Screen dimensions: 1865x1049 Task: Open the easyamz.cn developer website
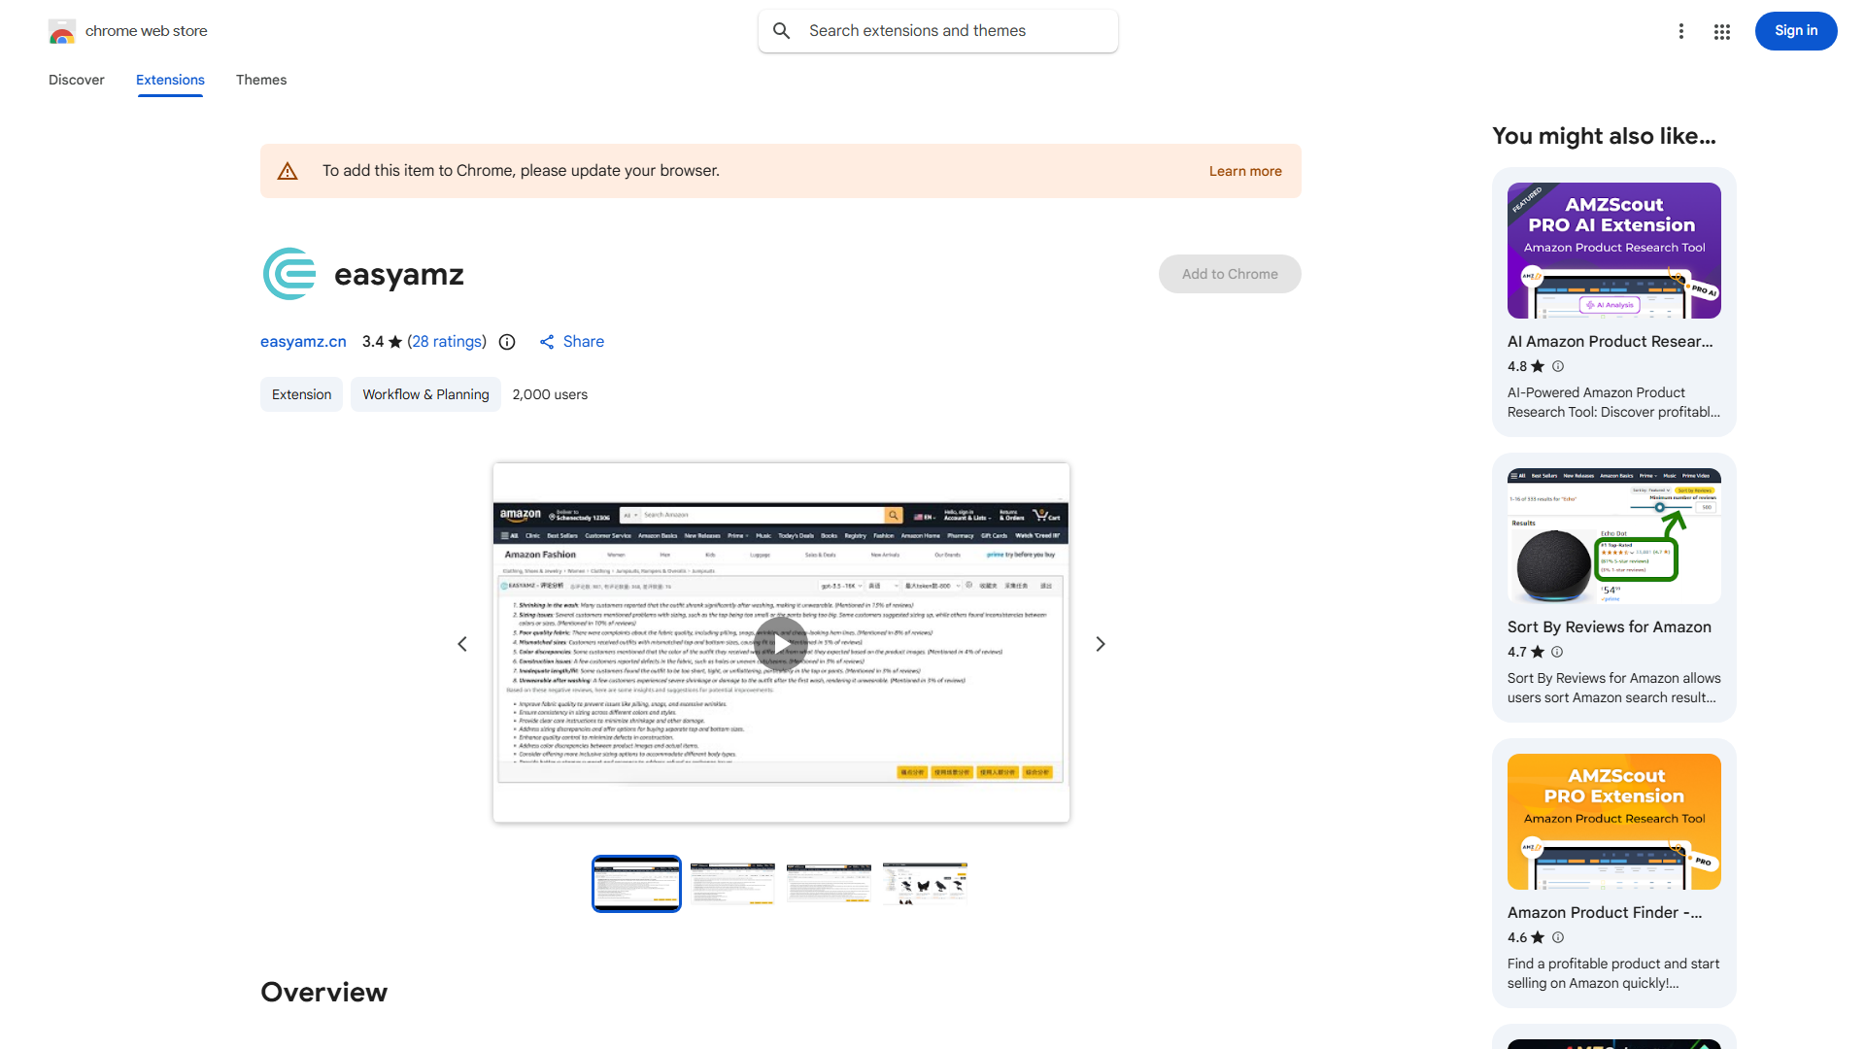coord(302,342)
